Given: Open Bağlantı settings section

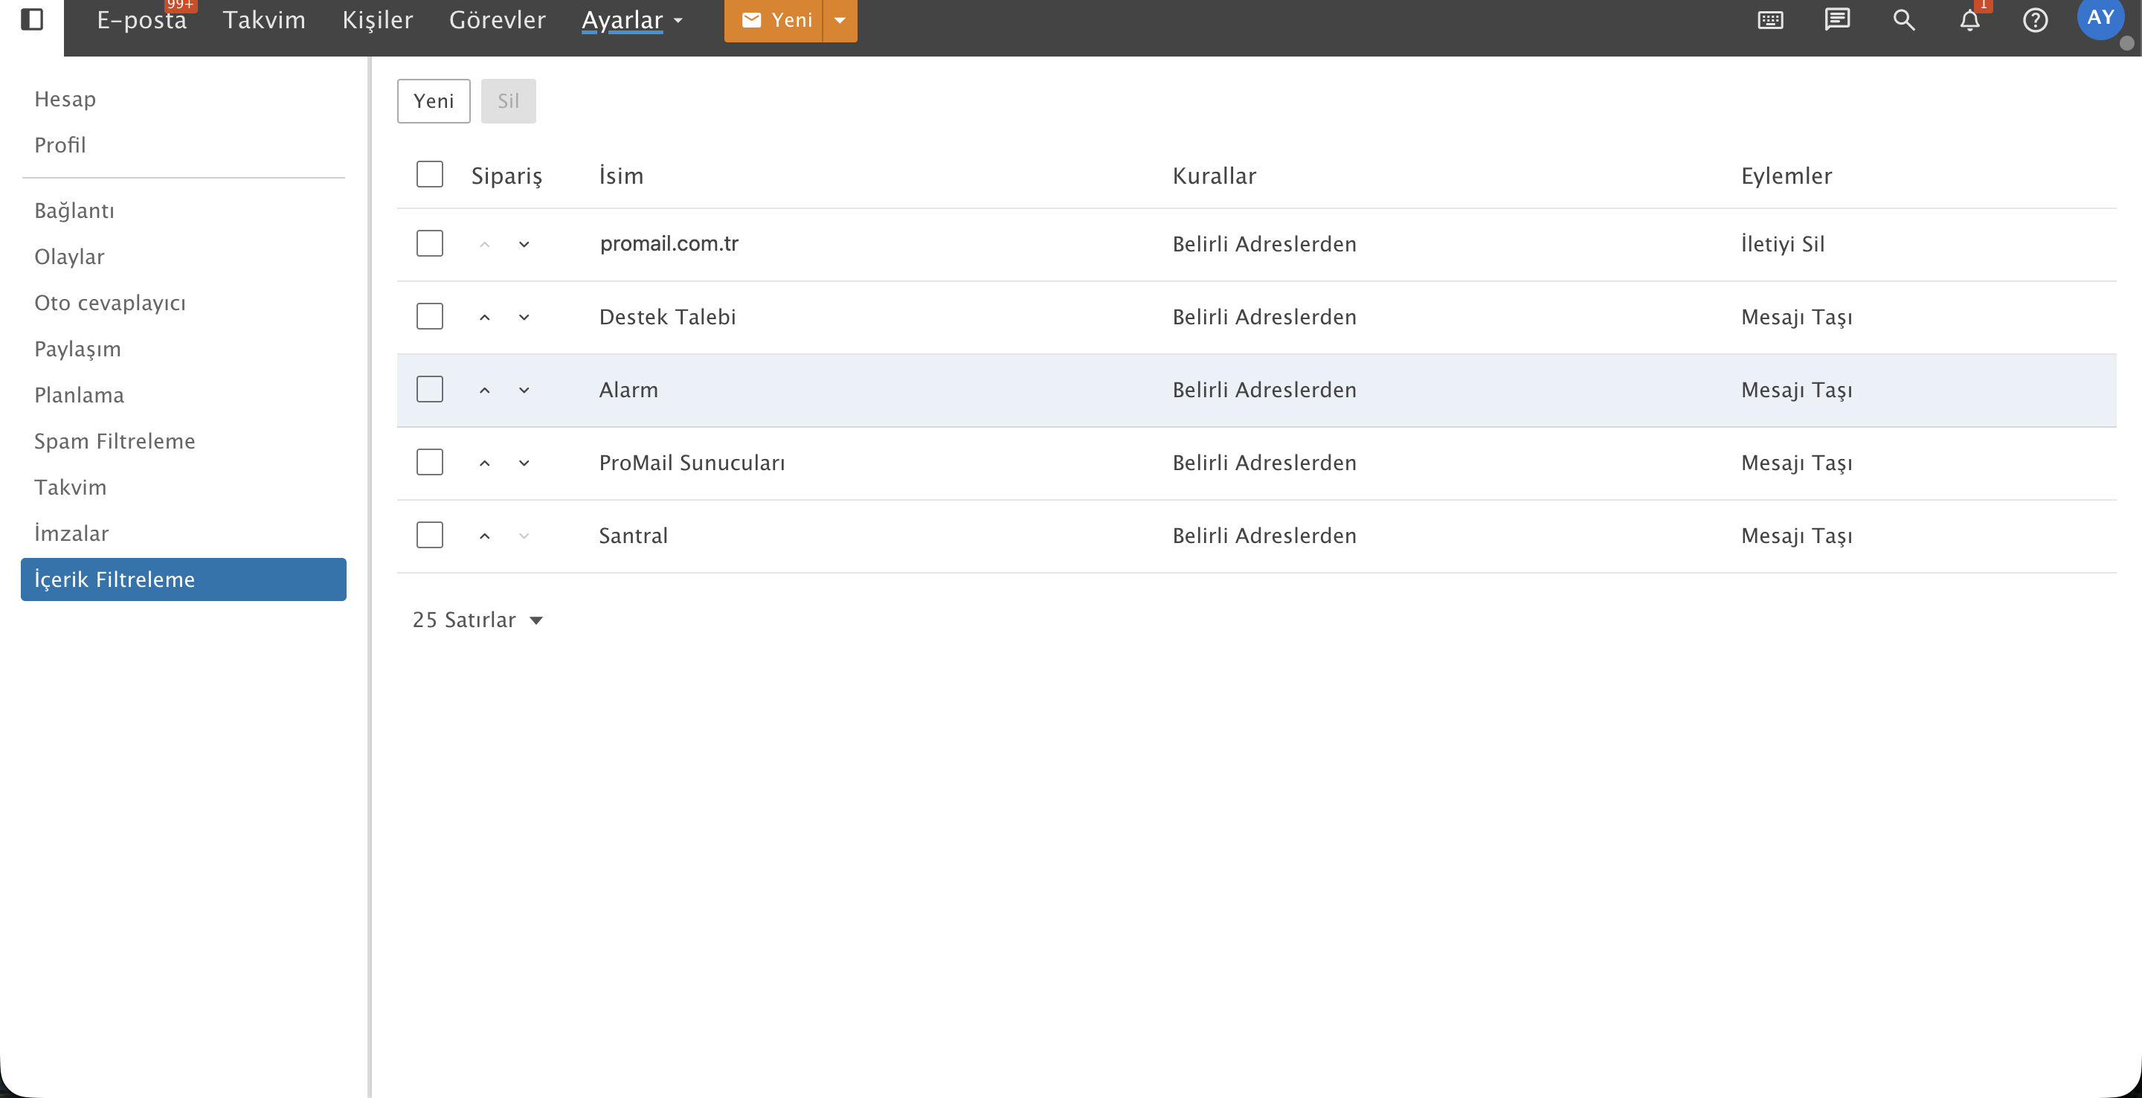Looking at the screenshot, I should coord(74,211).
